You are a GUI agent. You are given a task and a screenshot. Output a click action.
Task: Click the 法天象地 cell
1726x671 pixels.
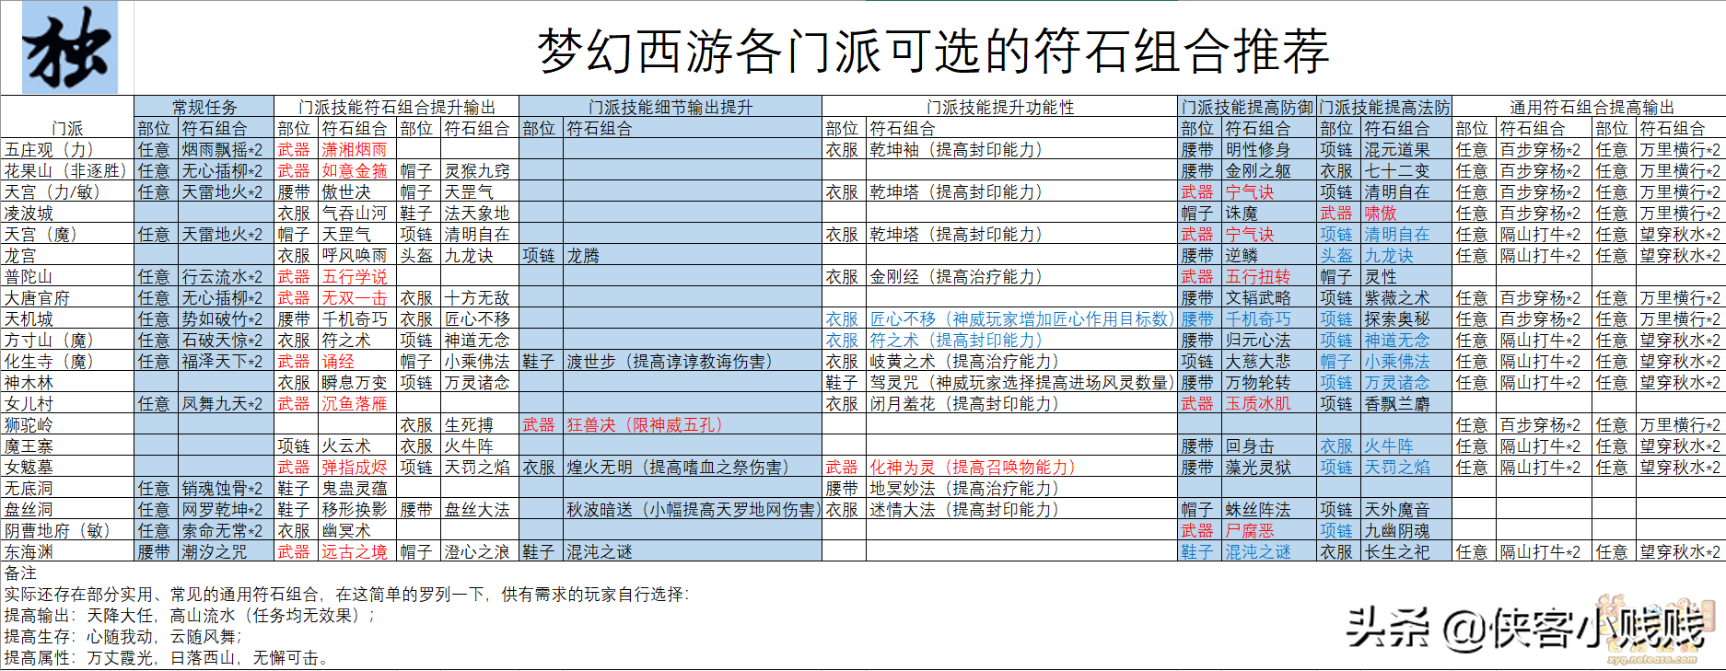(x=480, y=213)
